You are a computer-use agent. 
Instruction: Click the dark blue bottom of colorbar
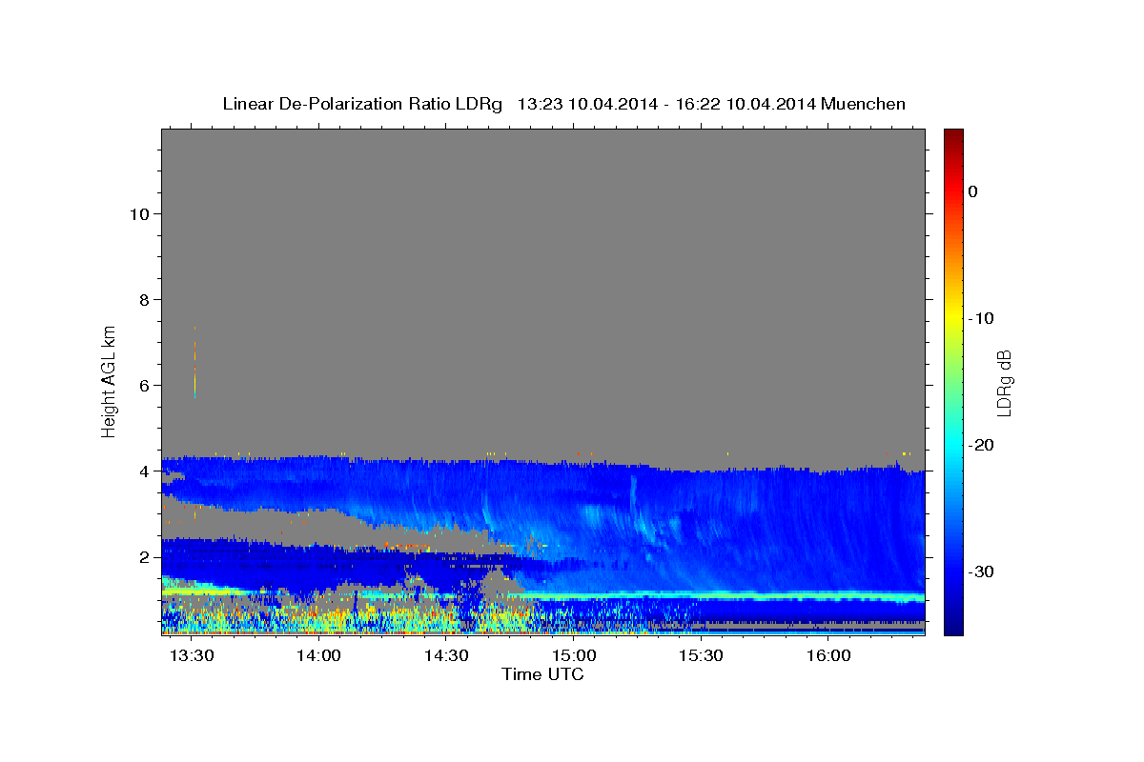(953, 627)
